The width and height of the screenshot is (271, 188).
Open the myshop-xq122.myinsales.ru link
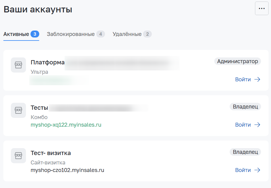point(66,125)
